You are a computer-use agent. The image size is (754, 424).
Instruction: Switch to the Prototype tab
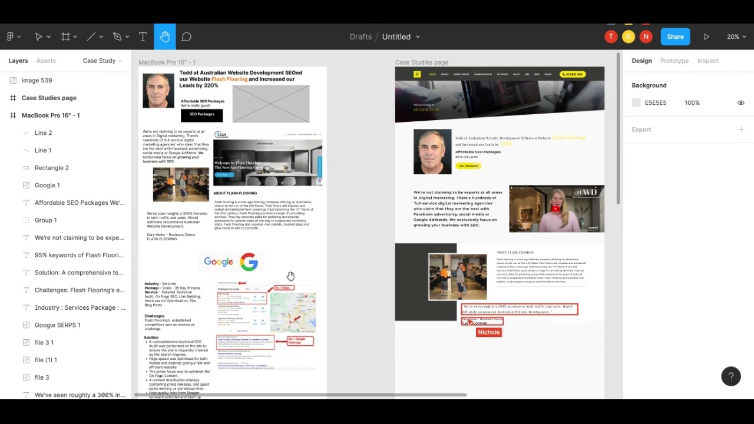click(x=674, y=61)
